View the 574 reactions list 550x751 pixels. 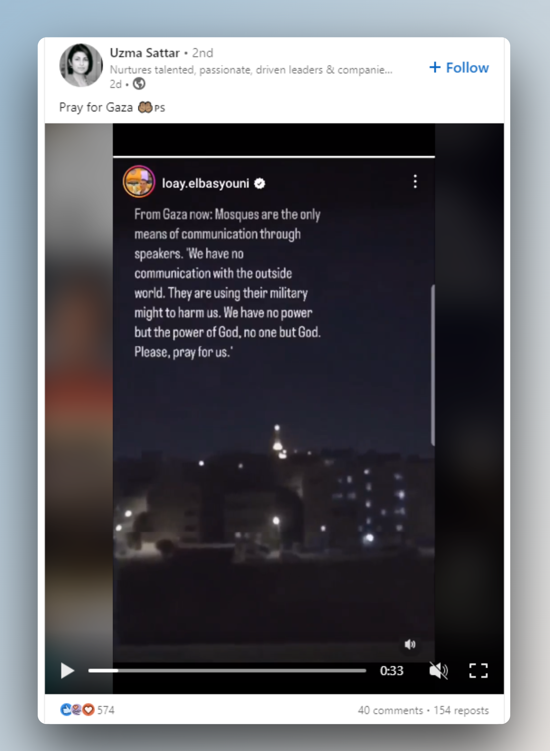tap(106, 710)
